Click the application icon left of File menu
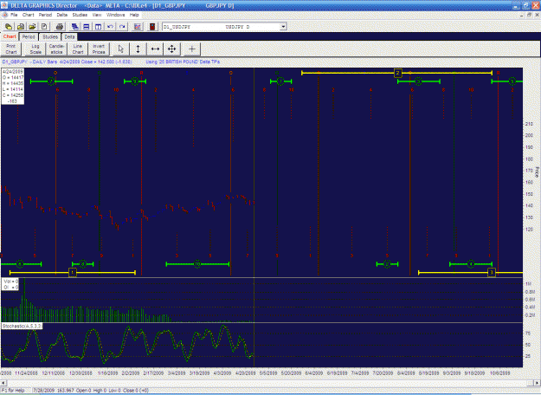The height and width of the screenshot is (395, 541). tap(5, 16)
